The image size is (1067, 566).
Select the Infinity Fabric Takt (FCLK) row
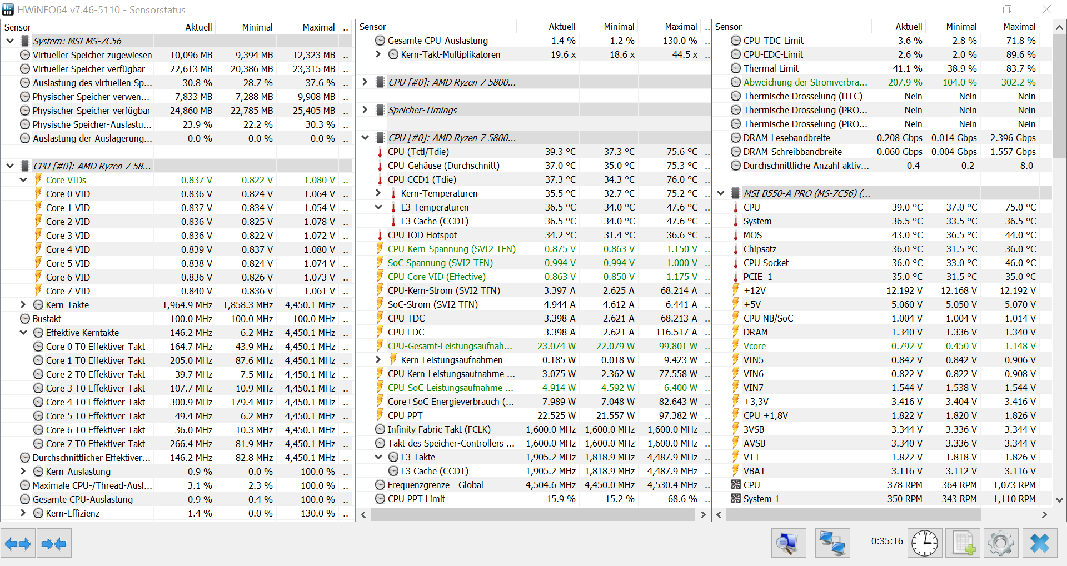[x=534, y=429]
